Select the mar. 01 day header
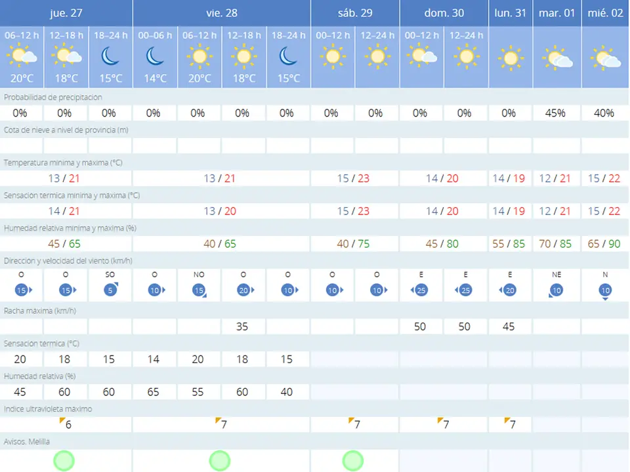630x472 pixels. tap(557, 13)
